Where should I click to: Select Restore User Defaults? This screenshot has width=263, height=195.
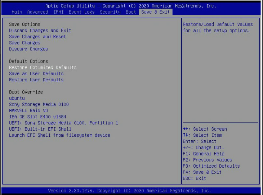click(36, 80)
